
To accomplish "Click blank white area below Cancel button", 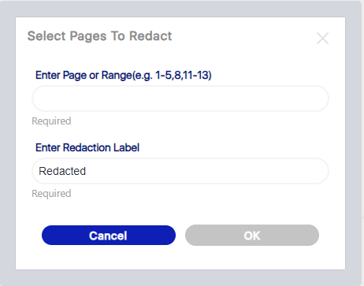I will (x=109, y=258).
